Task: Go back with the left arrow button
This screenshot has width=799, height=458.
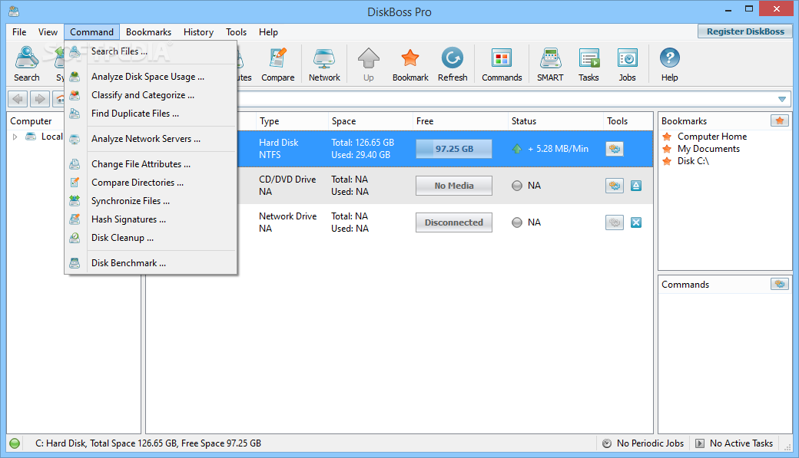Action: (18, 99)
